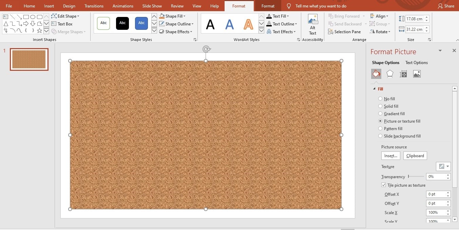Click the Alt Text icon
Image resolution: width=459 pixels, height=230 pixels.
312,24
